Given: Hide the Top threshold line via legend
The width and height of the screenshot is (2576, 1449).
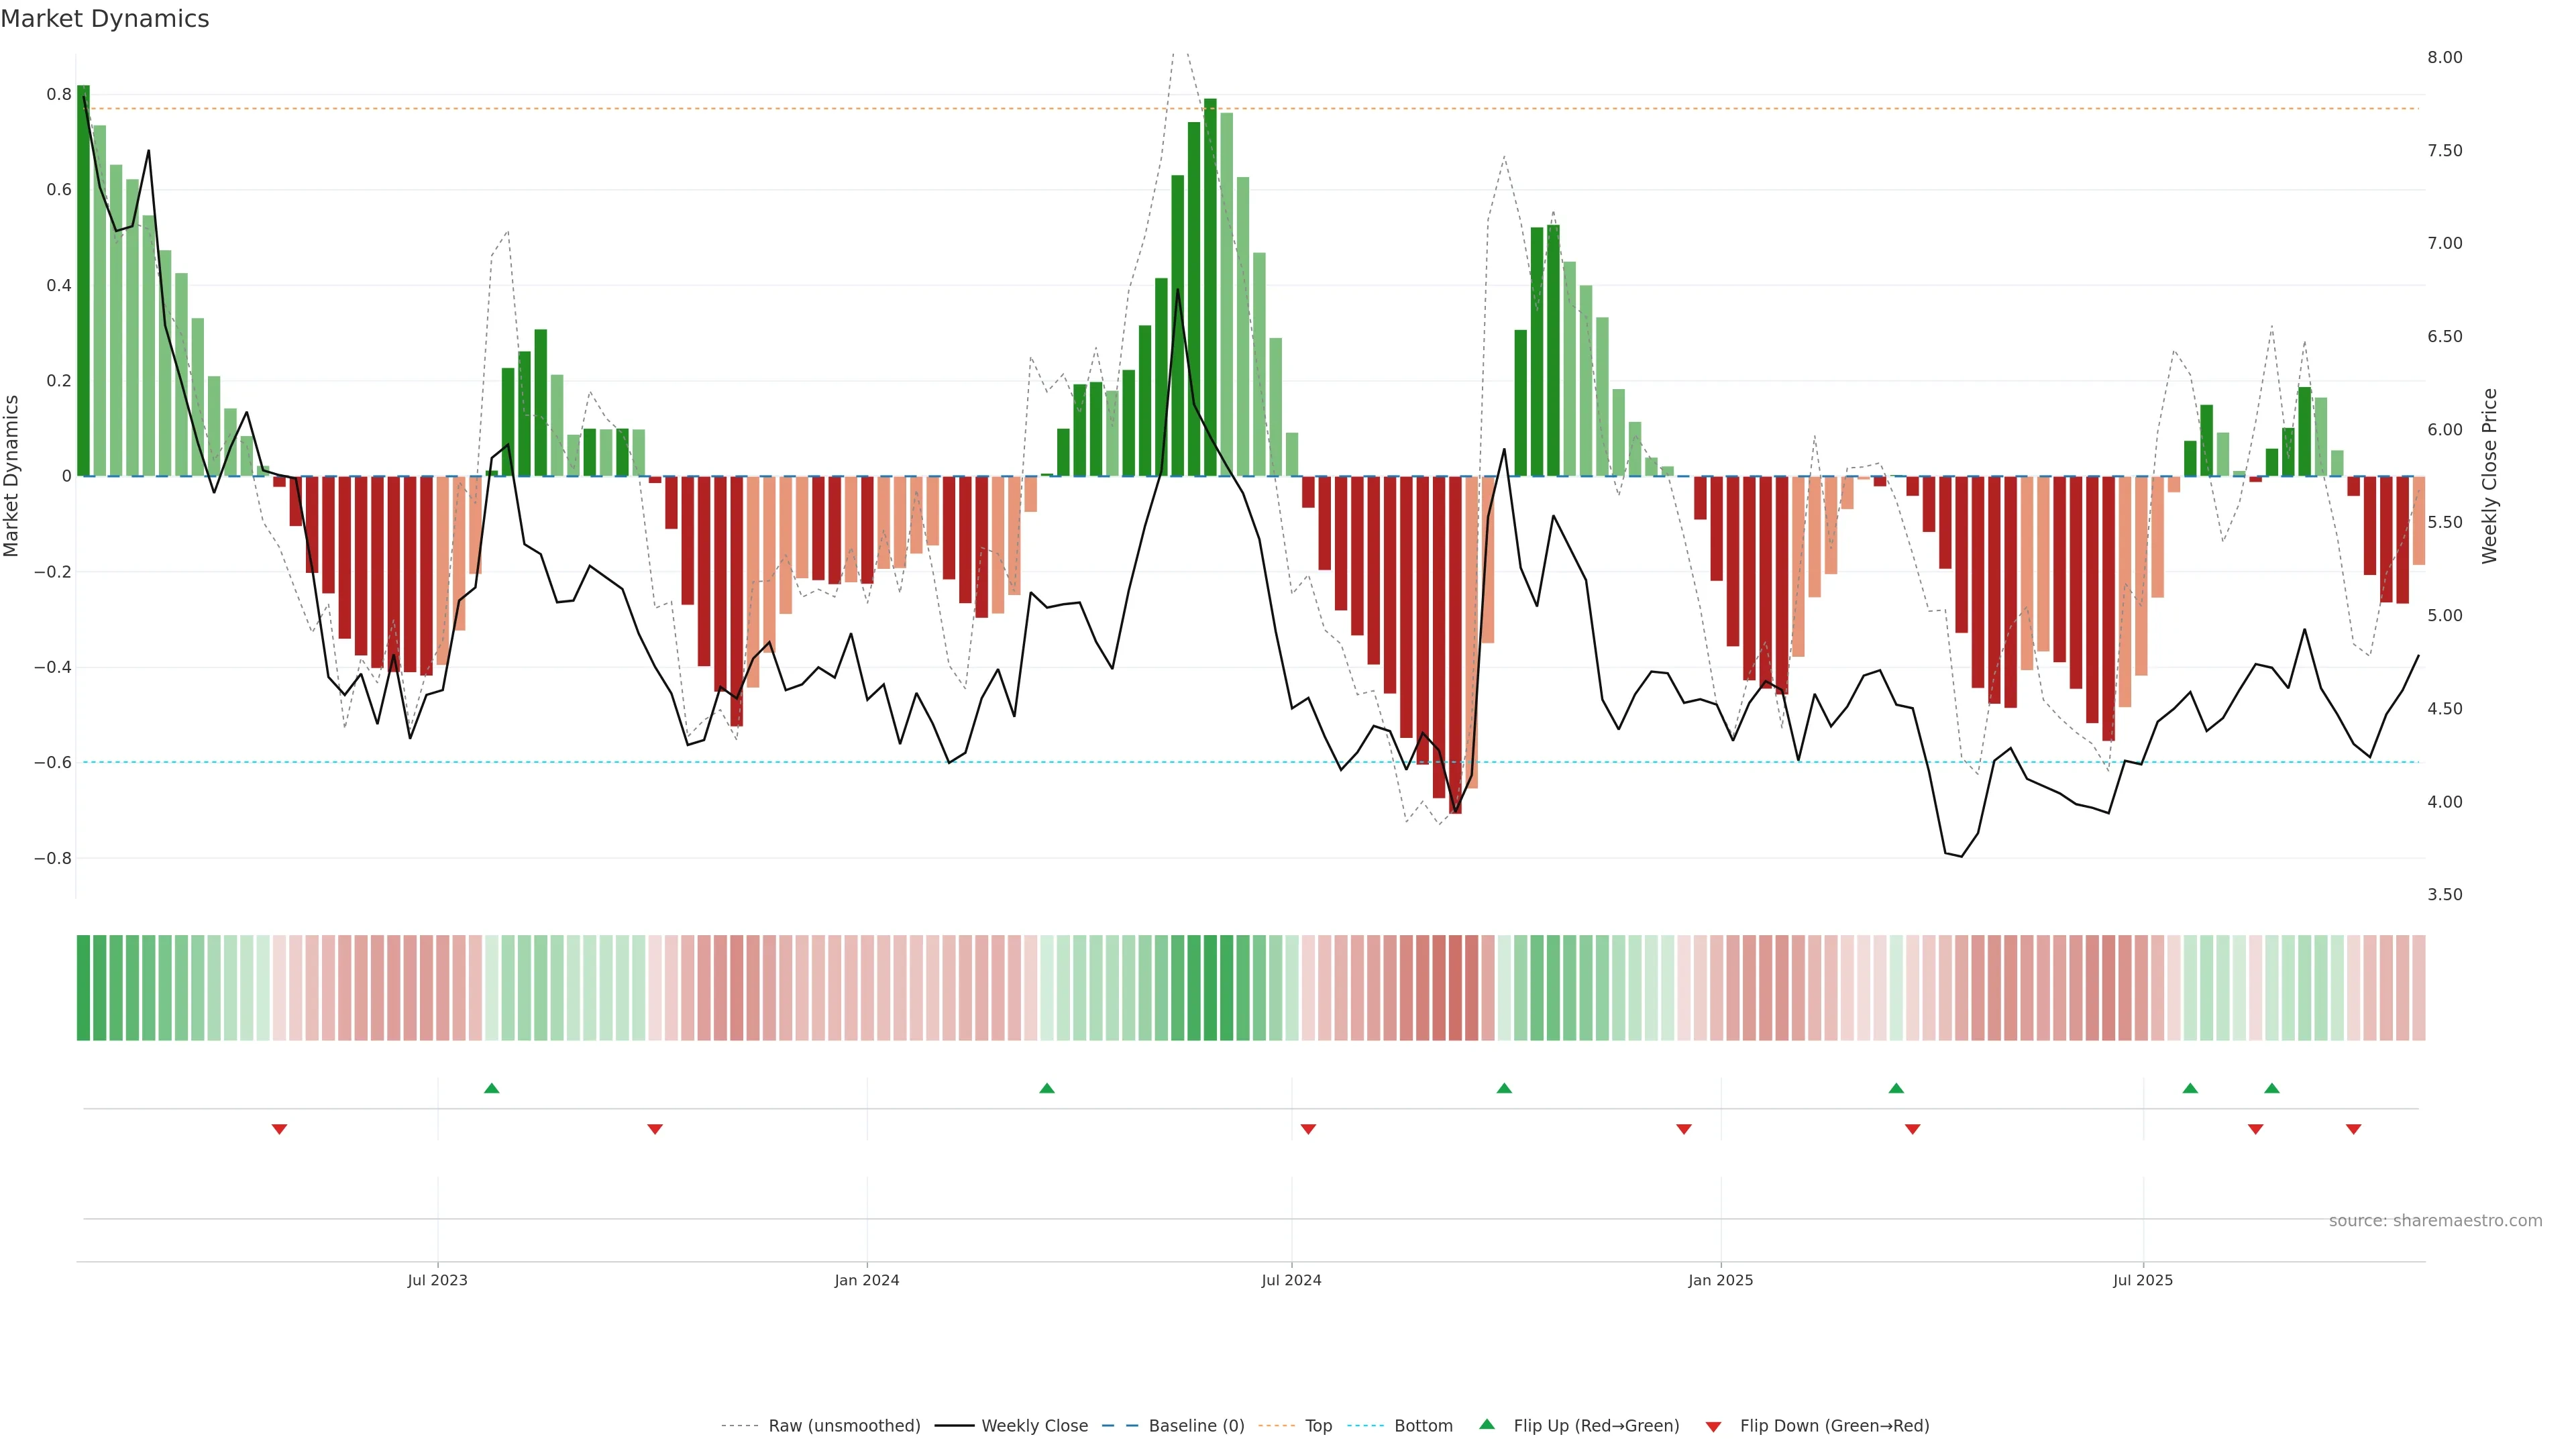Looking at the screenshot, I should point(1318,1425).
